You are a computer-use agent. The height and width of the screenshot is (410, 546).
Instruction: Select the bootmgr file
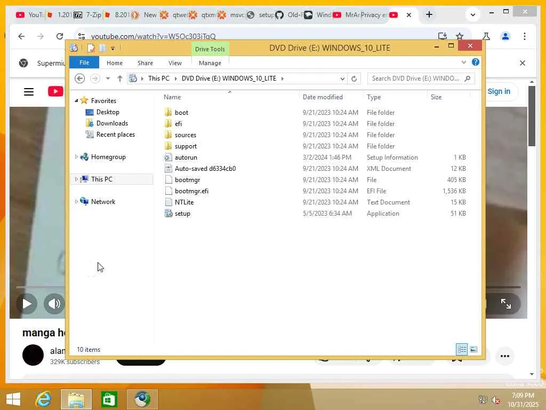click(187, 179)
